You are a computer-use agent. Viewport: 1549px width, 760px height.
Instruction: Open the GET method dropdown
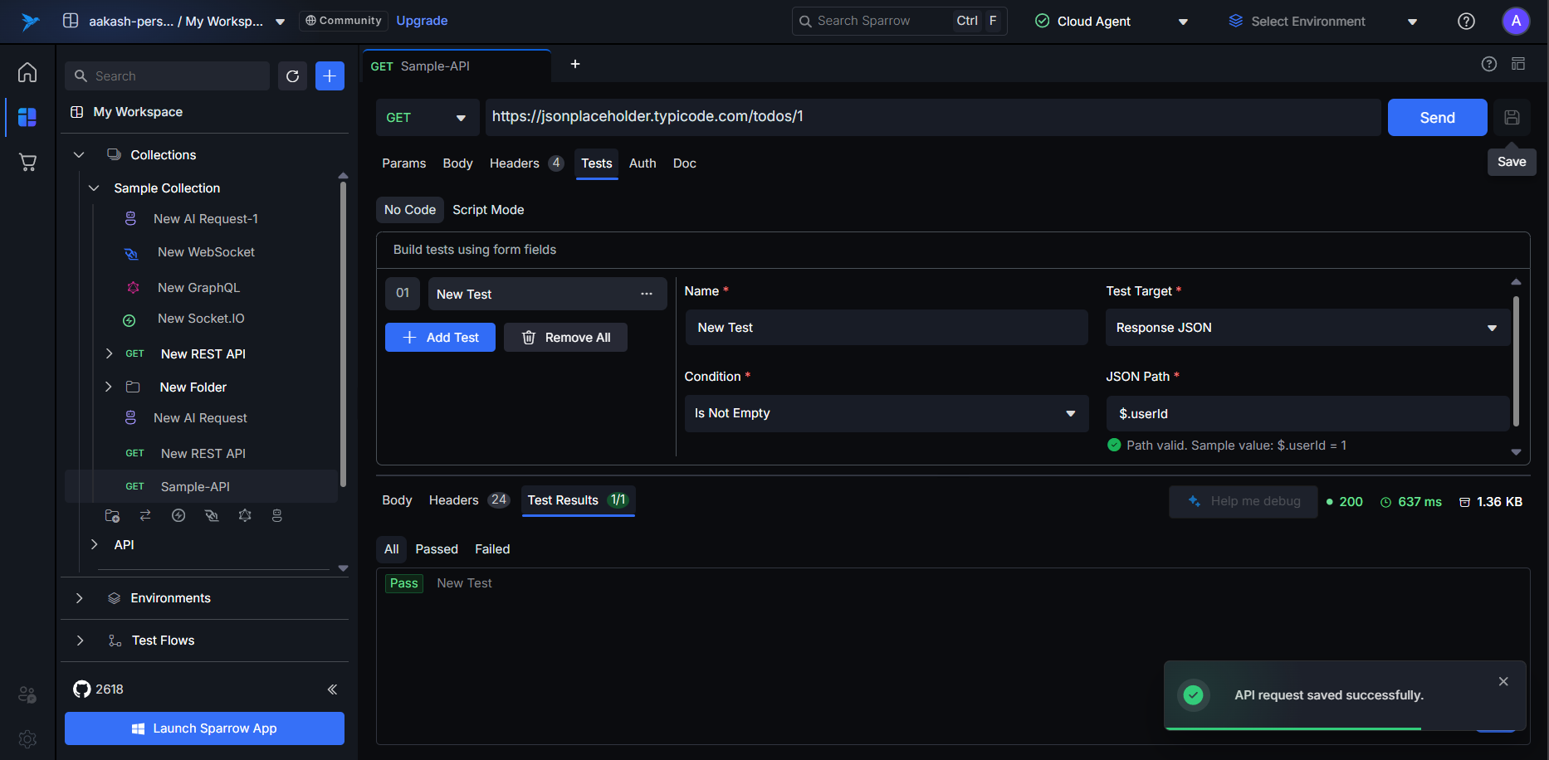(x=427, y=118)
